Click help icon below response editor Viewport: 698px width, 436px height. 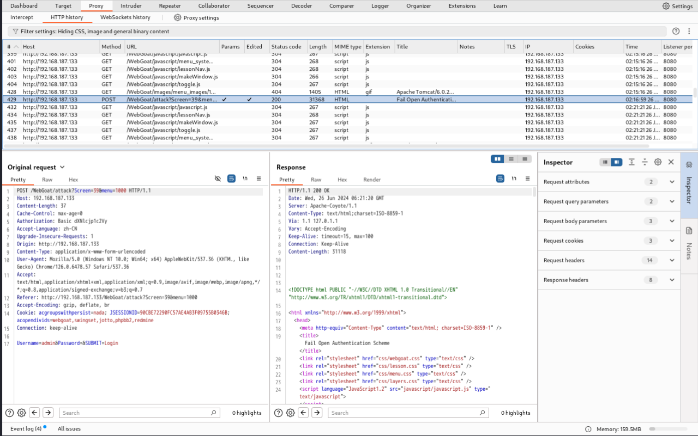click(278, 413)
